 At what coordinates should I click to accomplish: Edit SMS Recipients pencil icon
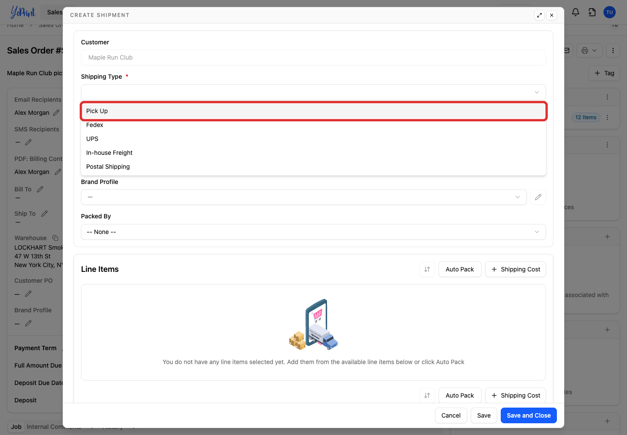point(28,142)
